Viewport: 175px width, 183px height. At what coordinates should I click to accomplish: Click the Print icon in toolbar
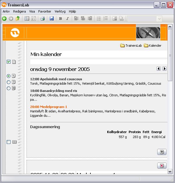pyautogui.click(x=42, y=19)
